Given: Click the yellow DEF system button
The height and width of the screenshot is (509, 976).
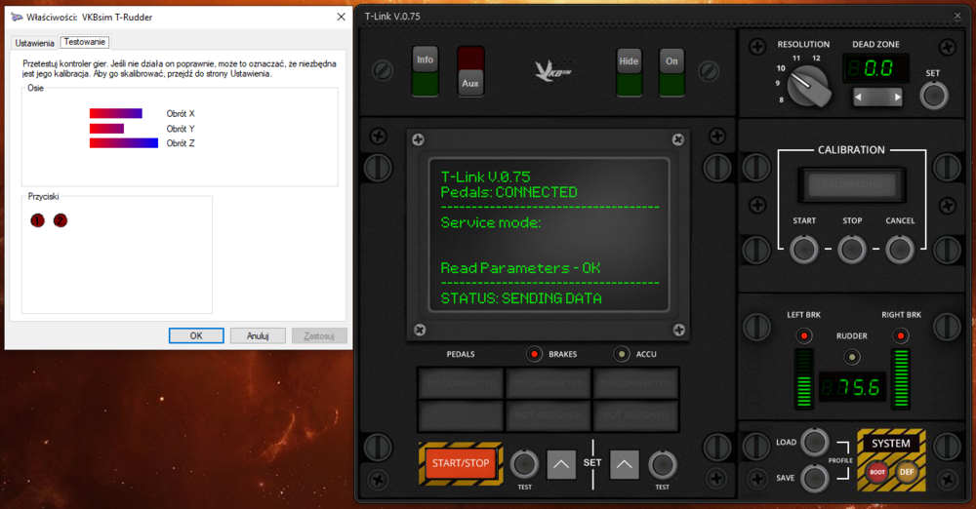Looking at the screenshot, I should coord(907,472).
